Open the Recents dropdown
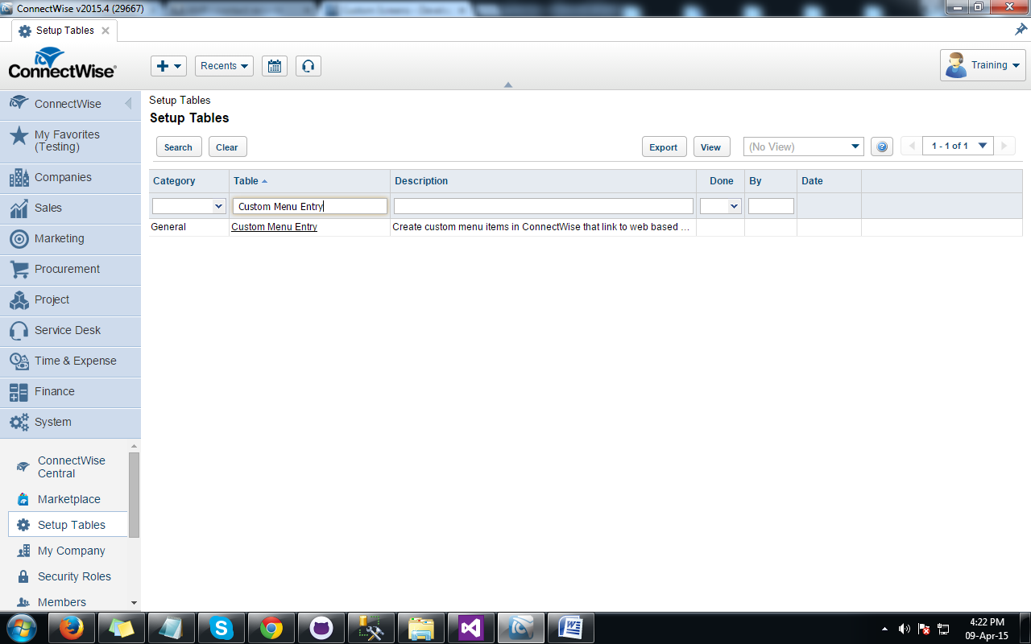The width and height of the screenshot is (1031, 644). pyautogui.click(x=224, y=66)
